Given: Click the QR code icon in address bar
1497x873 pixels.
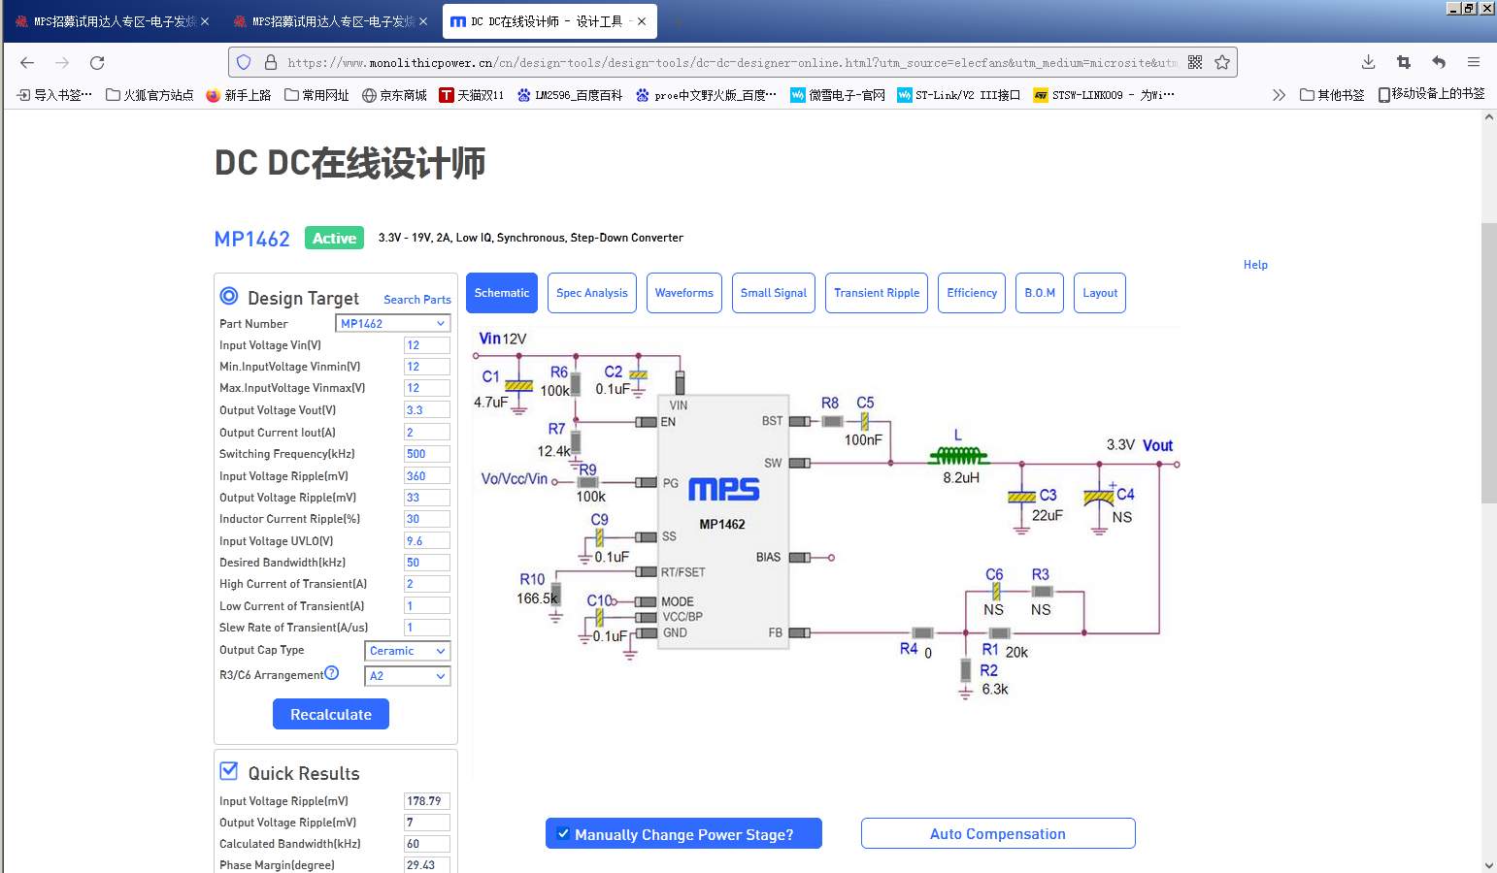Looking at the screenshot, I should pos(1195,61).
